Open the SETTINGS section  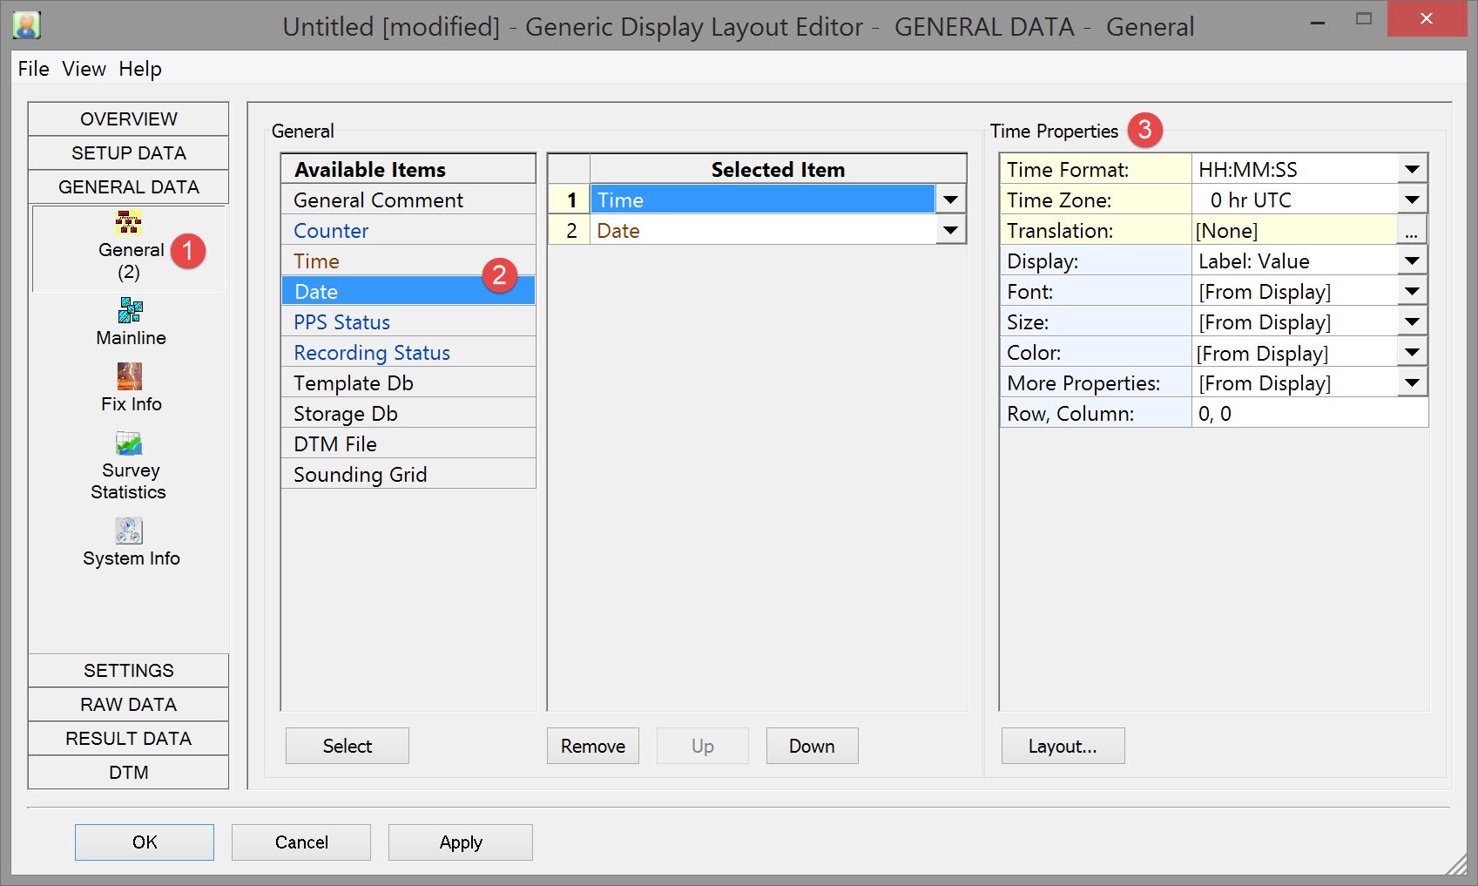128,670
